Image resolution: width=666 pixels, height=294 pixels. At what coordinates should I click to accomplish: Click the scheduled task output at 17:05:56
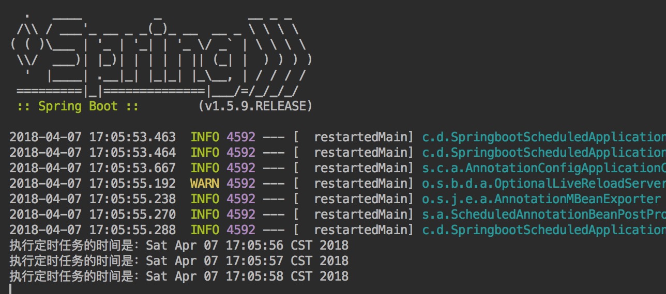pyautogui.click(x=179, y=246)
